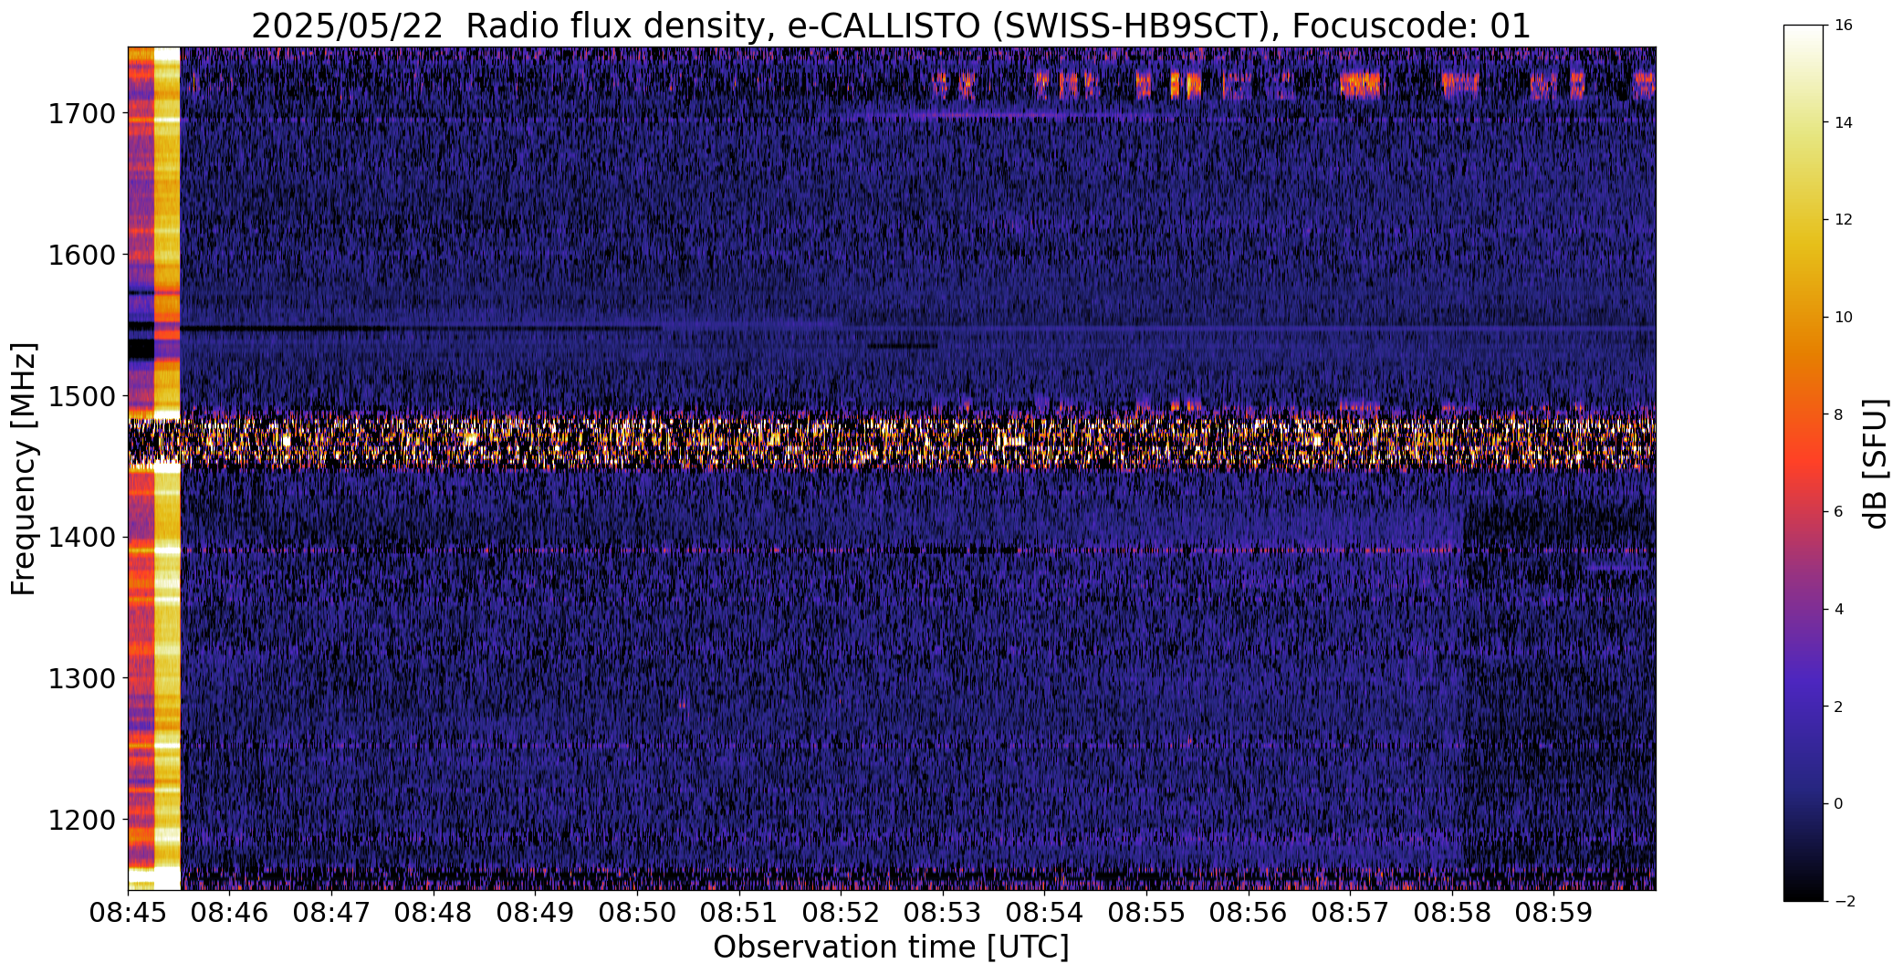Click the colorbar tick label 10

click(1843, 318)
